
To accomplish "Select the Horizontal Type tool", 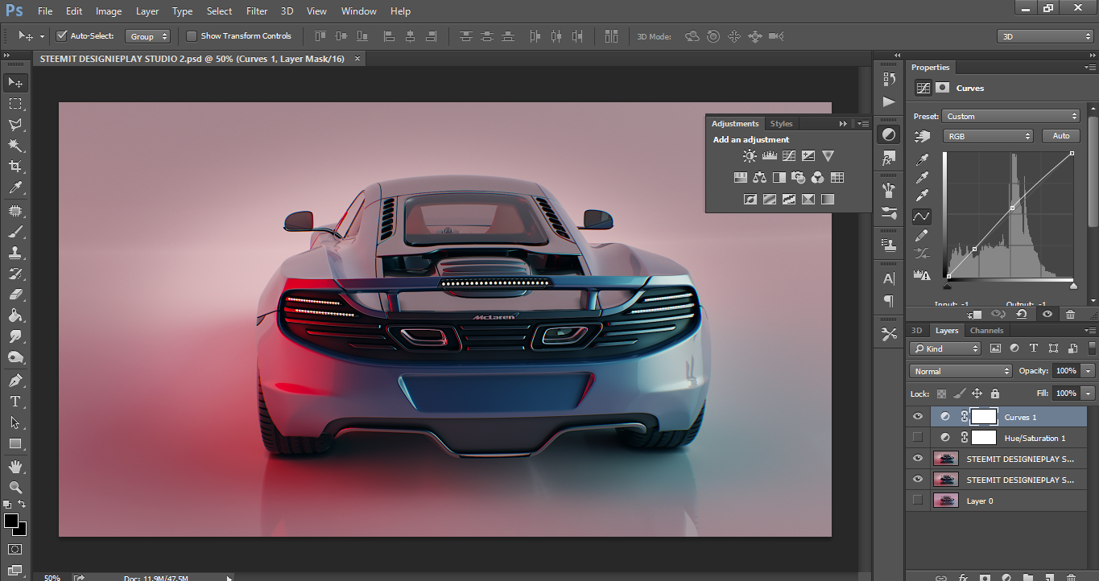I will [x=15, y=401].
